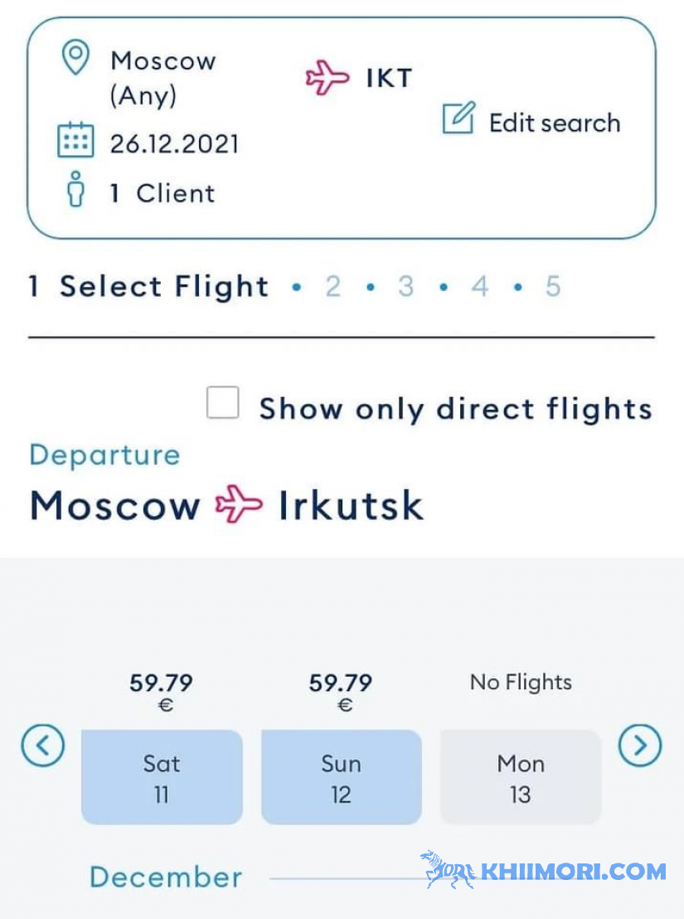Go to previous dates with left arrow

(x=43, y=746)
